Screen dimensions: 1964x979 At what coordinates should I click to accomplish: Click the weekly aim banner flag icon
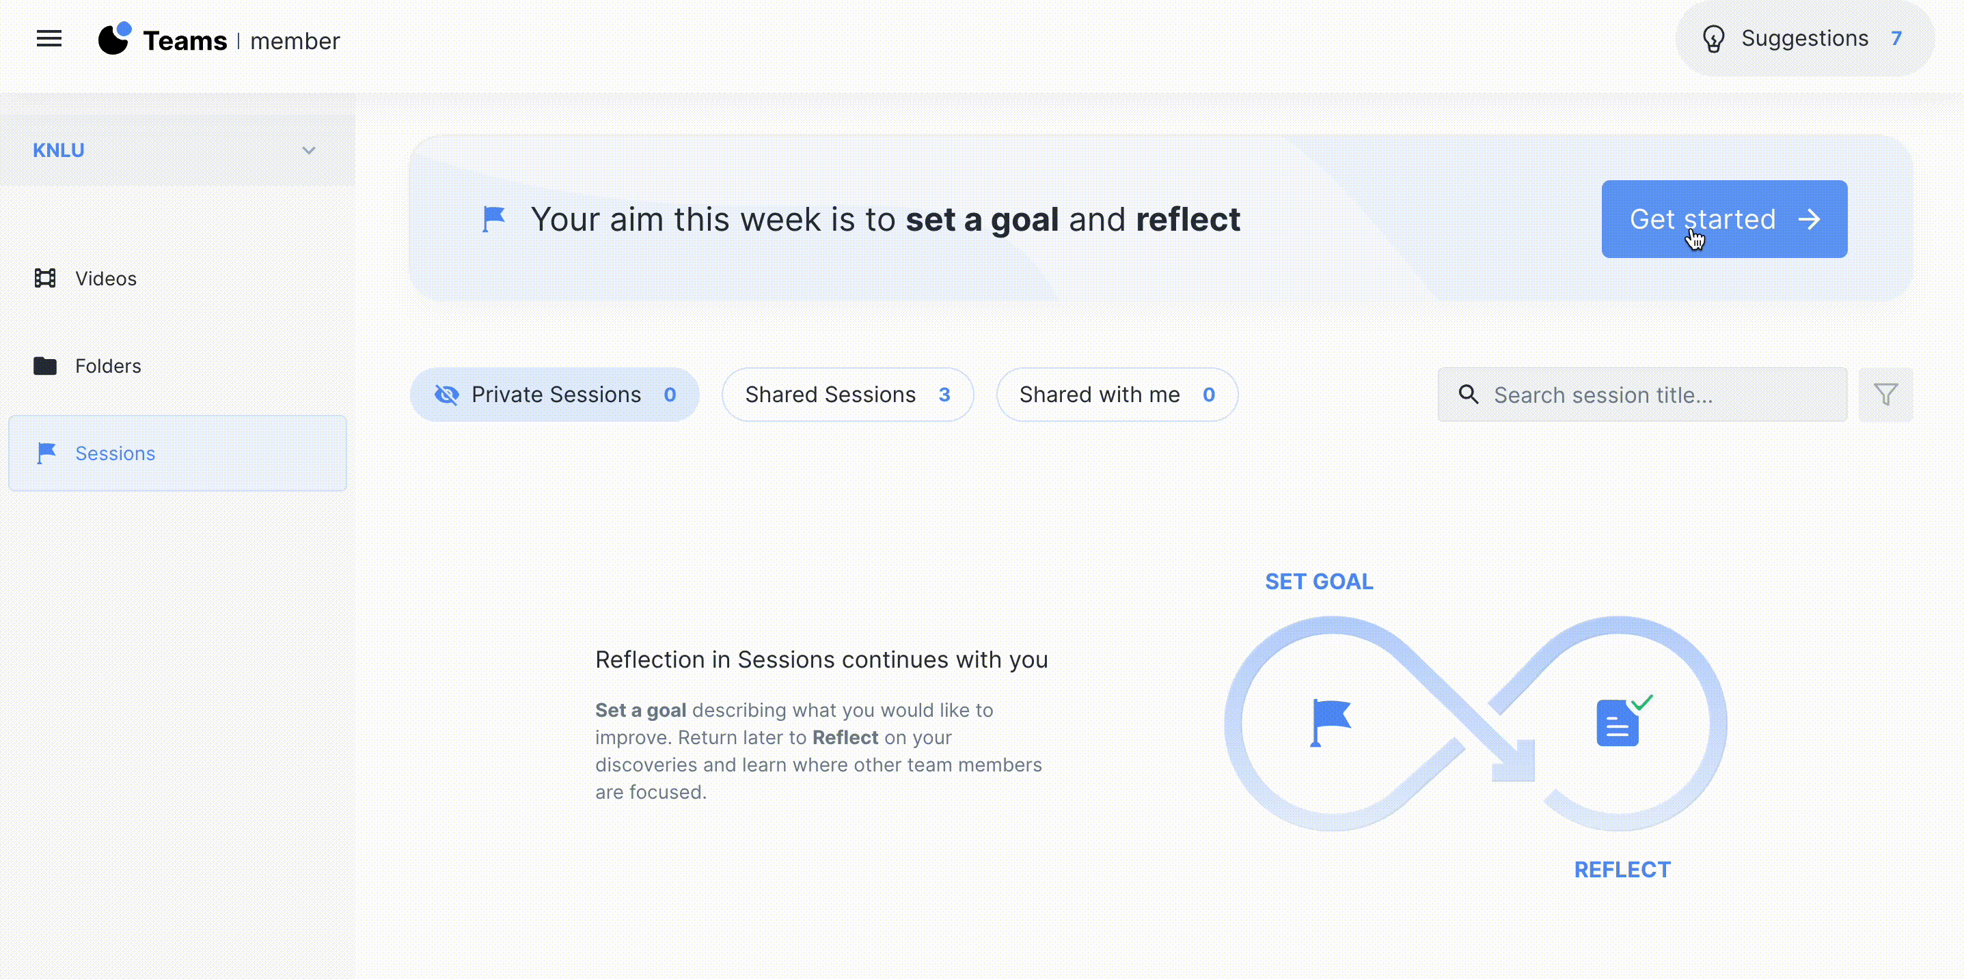tap(494, 219)
